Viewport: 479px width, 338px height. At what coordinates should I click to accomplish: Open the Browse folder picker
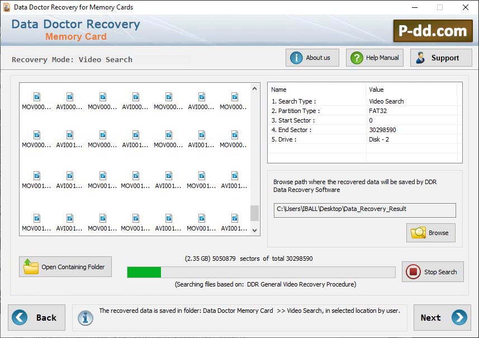[430, 233]
